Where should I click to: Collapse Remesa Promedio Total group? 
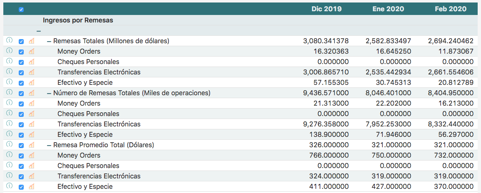[x=49, y=145]
